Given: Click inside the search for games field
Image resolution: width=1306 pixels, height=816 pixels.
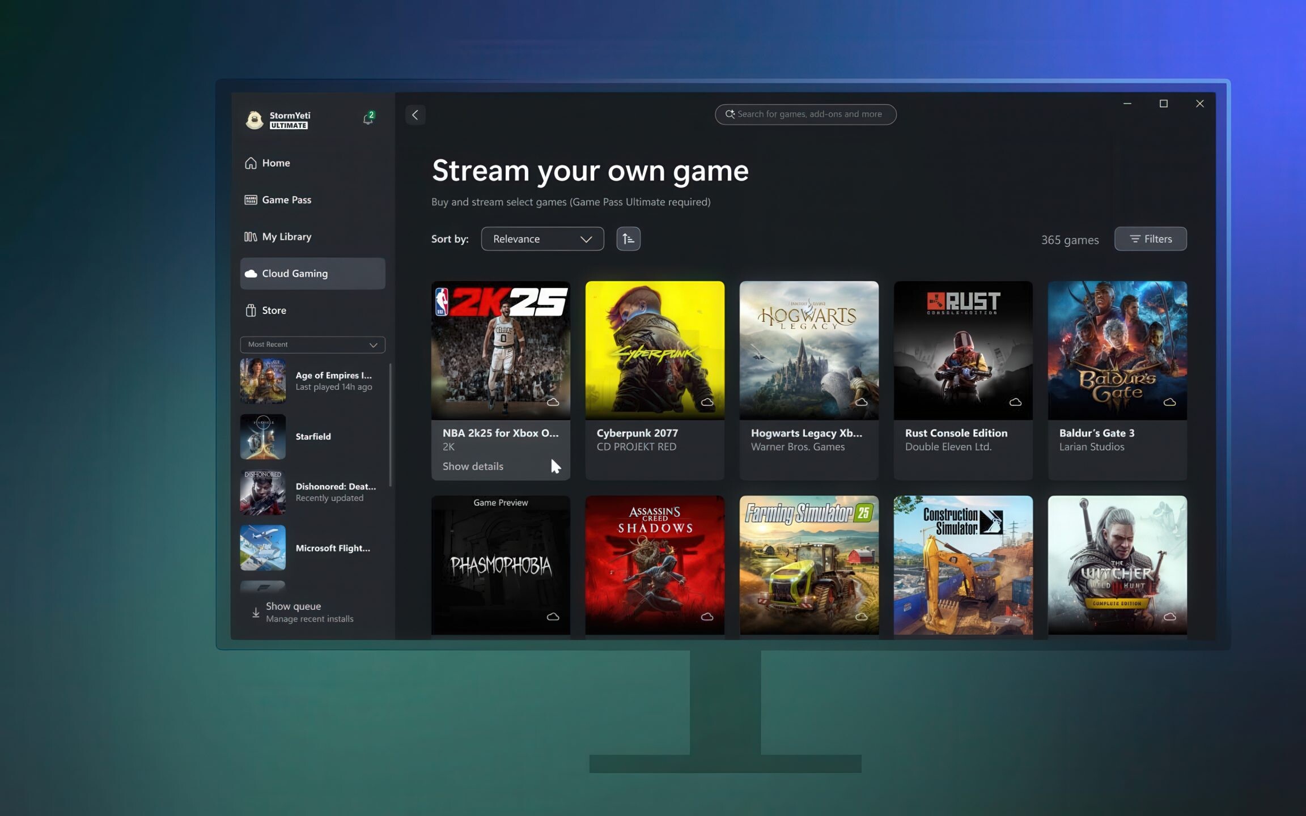Looking at the screenshot, I should coord(805,114).
